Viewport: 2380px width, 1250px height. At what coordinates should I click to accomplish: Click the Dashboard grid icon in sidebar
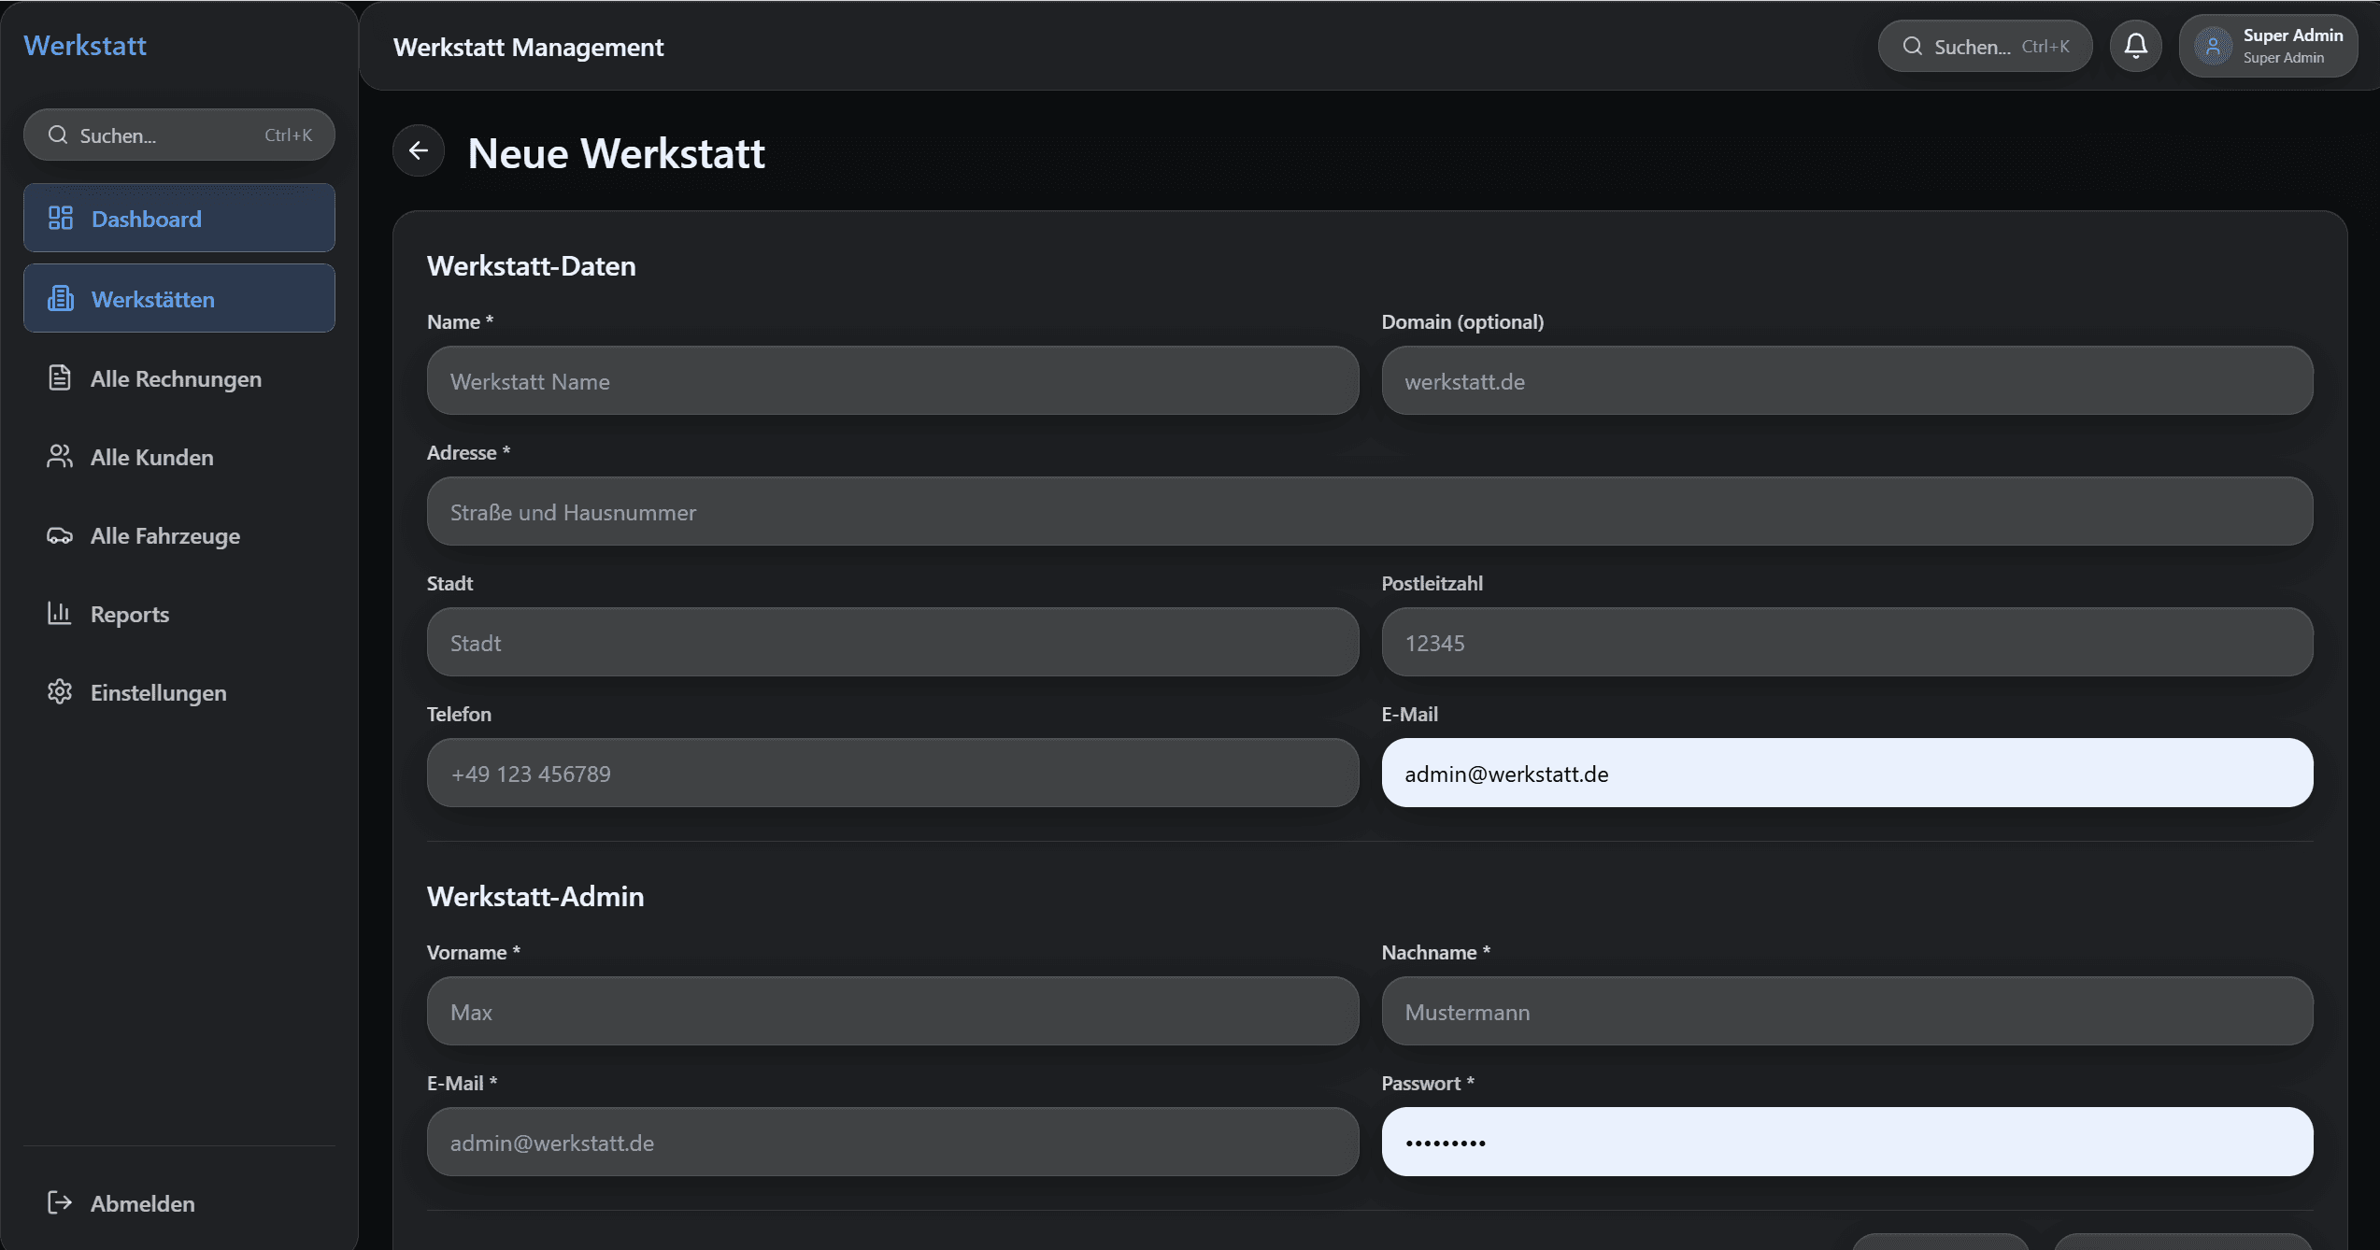click(61, 219)
